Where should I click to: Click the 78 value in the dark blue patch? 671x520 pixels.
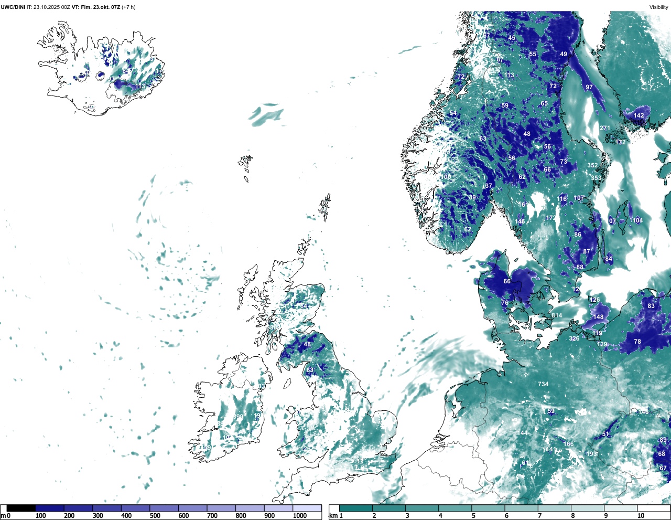click(x=637, y=342)
